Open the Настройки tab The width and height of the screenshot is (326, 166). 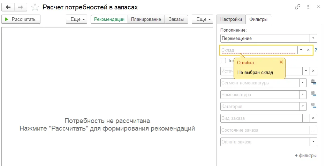(x=231, y=19)
